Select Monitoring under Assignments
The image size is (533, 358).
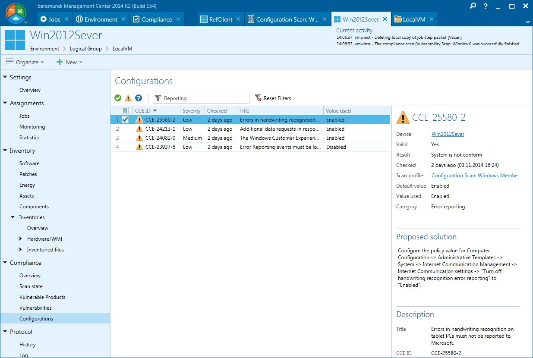point(32,127)
